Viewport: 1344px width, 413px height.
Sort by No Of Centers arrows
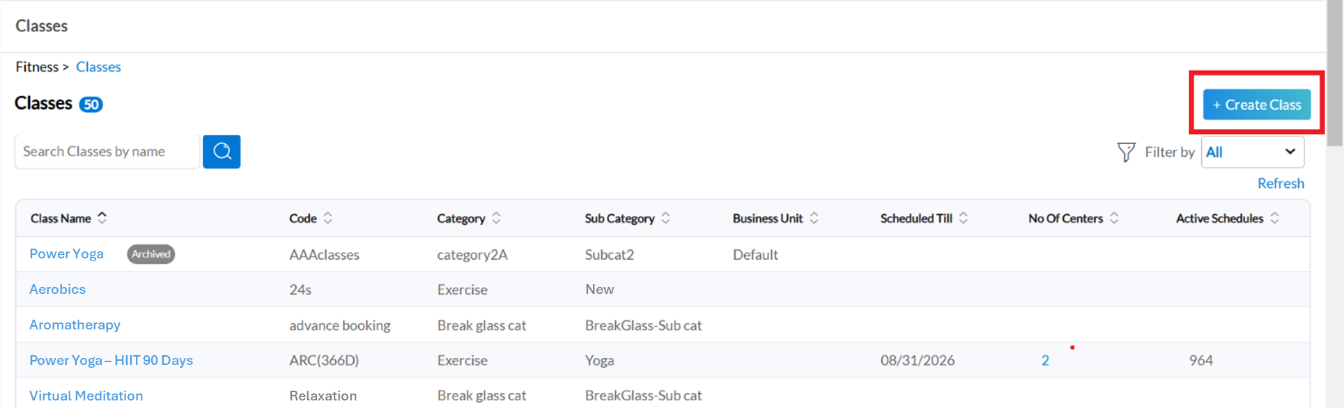[1114, 218]
